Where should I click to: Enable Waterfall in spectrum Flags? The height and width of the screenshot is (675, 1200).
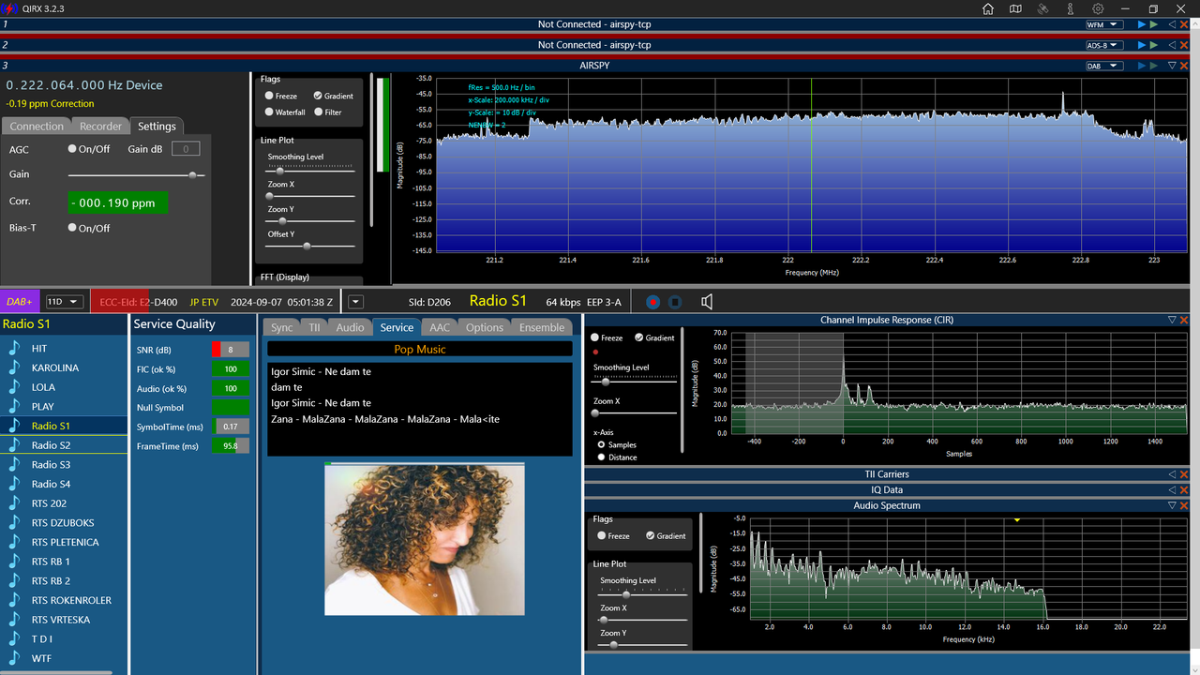click(x=269, y=112)
